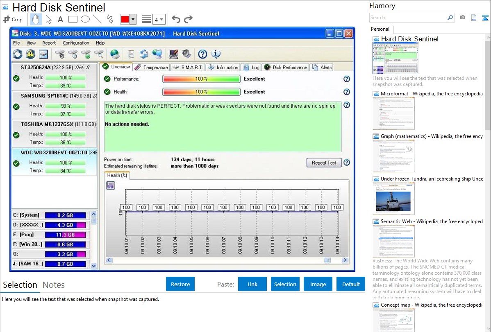Click the camera capture icon
This screenshot has width=491, height=332.
click(x=462, y=18)
